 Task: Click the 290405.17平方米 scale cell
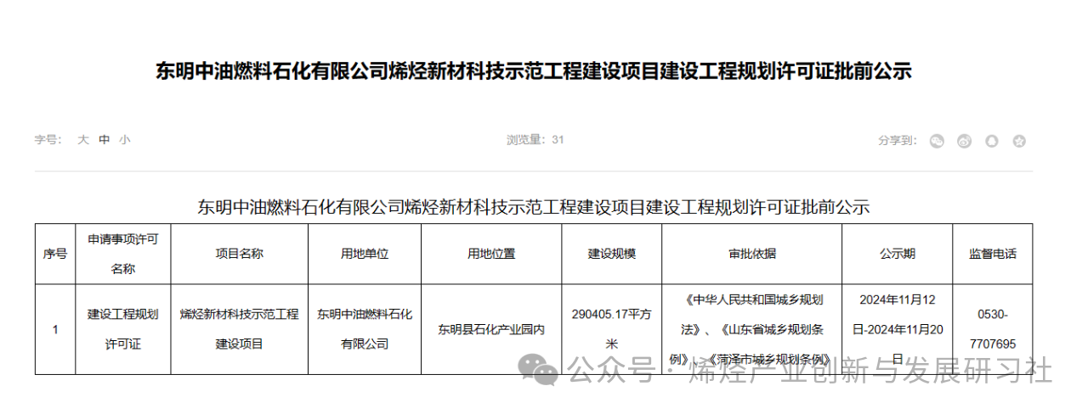pyautogui.click(x=612, y=329)
